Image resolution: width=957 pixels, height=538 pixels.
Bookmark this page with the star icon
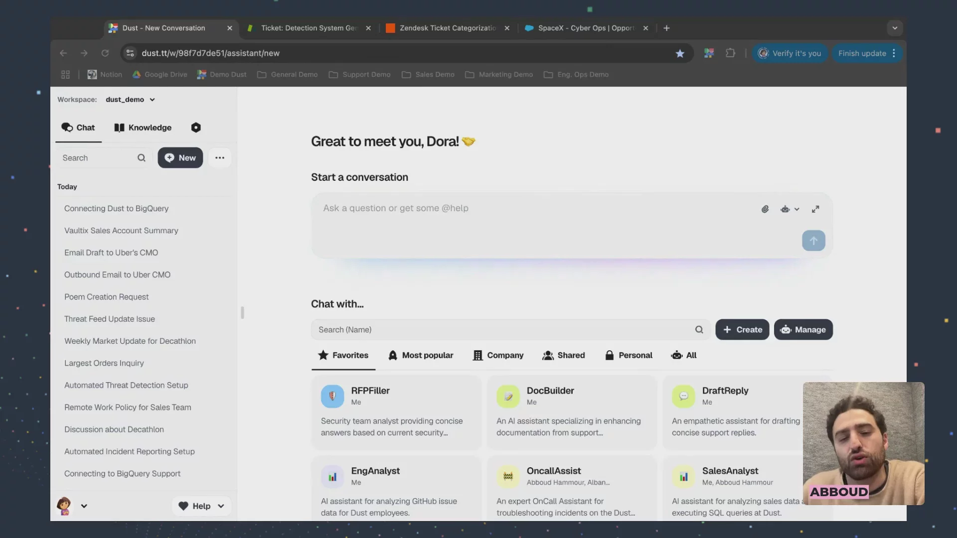(680, 53)
